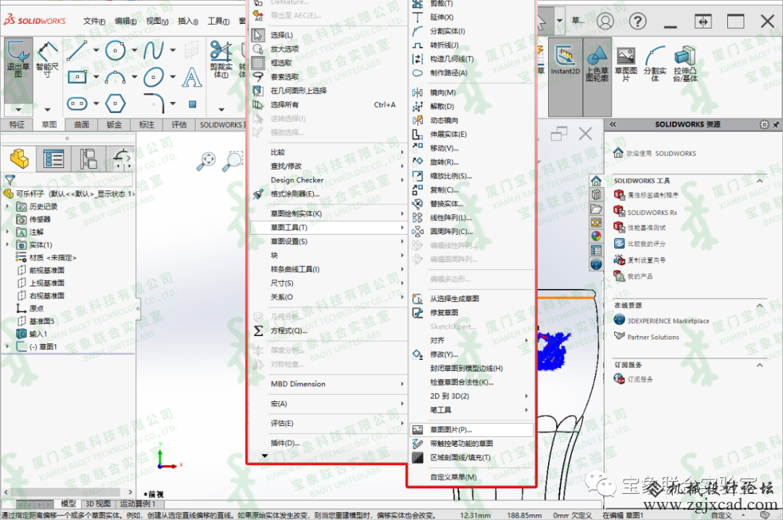The width and height of the screenshot is (783, 520).
Task: Select the 前视基准面 plane in the tree
Action: coord(46,270)
